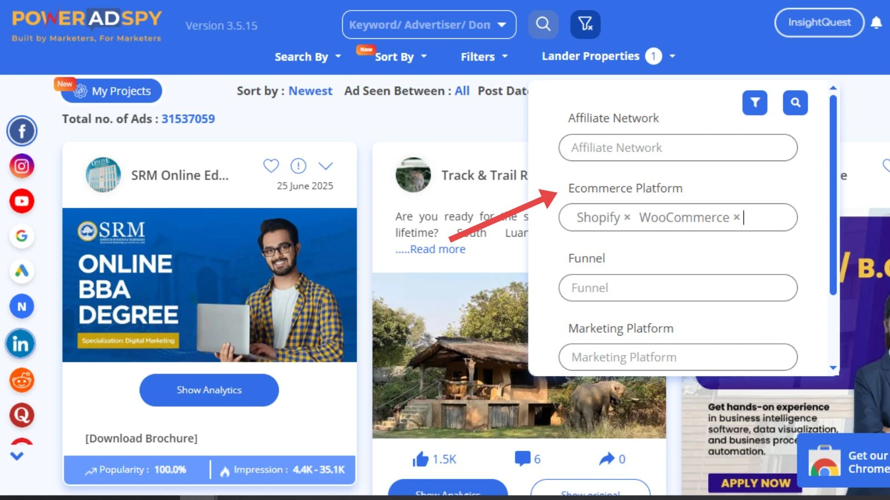Click the Lander Properties count badge 1
Viewport: 890px width, 500px height.
pyautogui.click(x=654, y=56)
